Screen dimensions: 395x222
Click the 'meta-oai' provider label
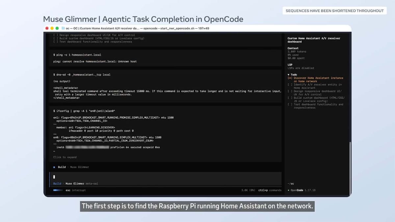point(92,184)
